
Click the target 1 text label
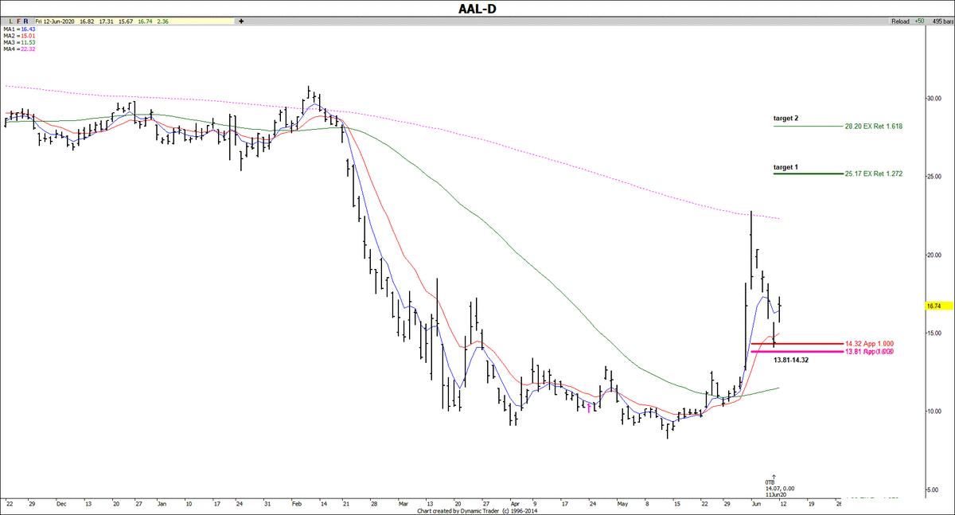(785, 167)
